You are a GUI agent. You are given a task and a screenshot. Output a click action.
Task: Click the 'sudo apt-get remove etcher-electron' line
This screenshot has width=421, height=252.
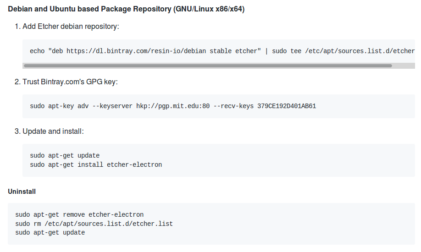pos(79,215)
